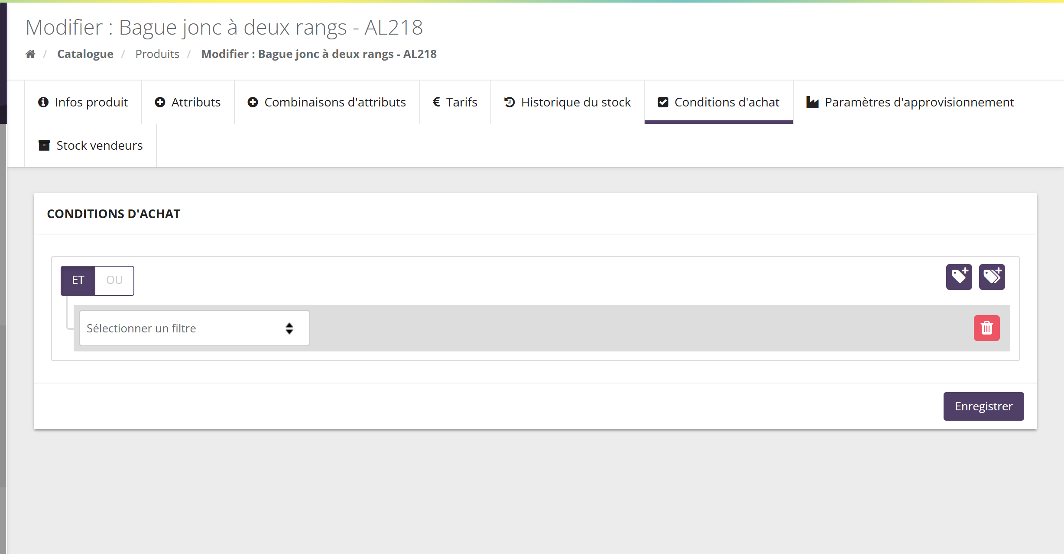1064x554 pixels.
Task: Open the Sélectionner un filtre dropdown
Action: (194, 328)
